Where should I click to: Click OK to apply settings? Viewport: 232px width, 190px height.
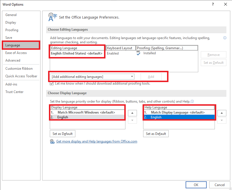196,185
